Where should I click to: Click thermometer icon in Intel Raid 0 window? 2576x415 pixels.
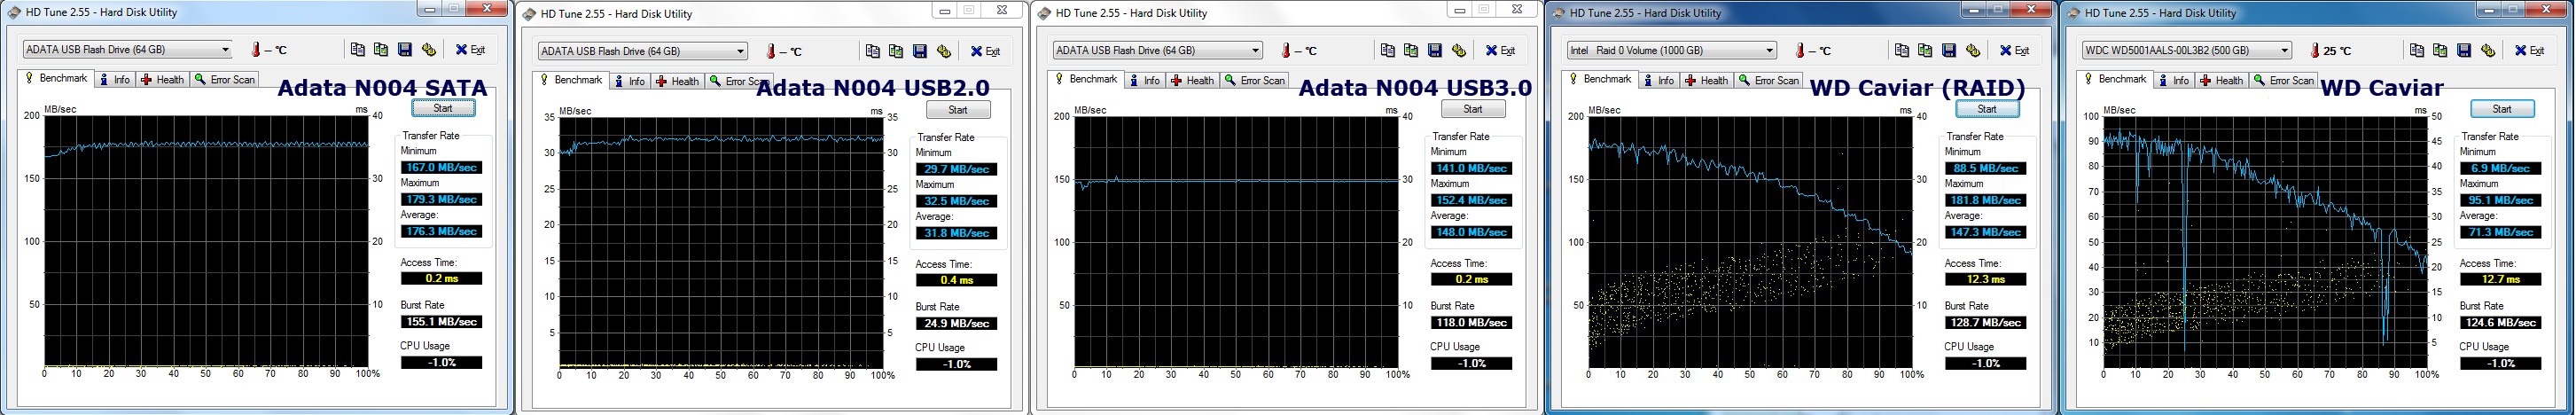[1800, 50]
